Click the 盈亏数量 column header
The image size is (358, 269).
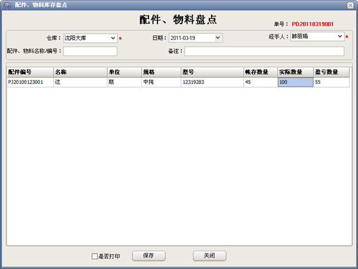331,72
